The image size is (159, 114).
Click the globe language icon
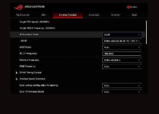[128, 7]
